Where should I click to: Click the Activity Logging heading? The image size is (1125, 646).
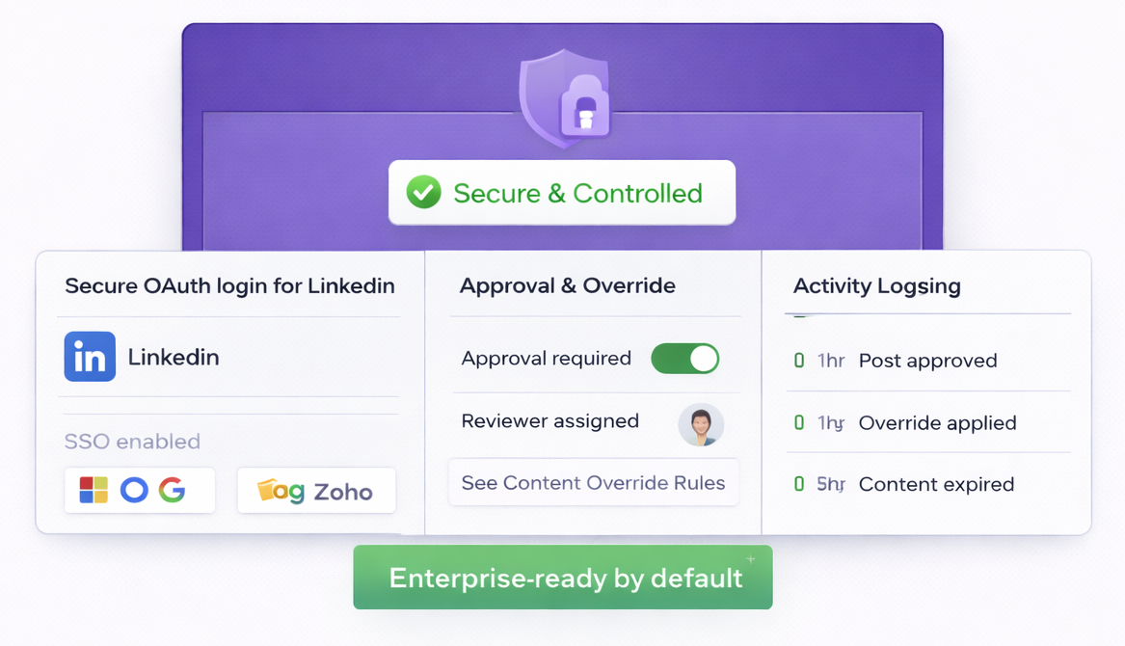(876, 285)
